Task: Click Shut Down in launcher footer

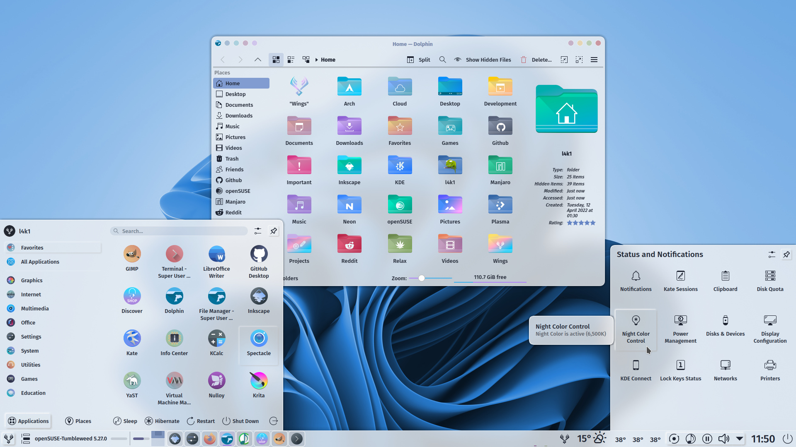Action: pyautogui.click(x=241, y=421)
